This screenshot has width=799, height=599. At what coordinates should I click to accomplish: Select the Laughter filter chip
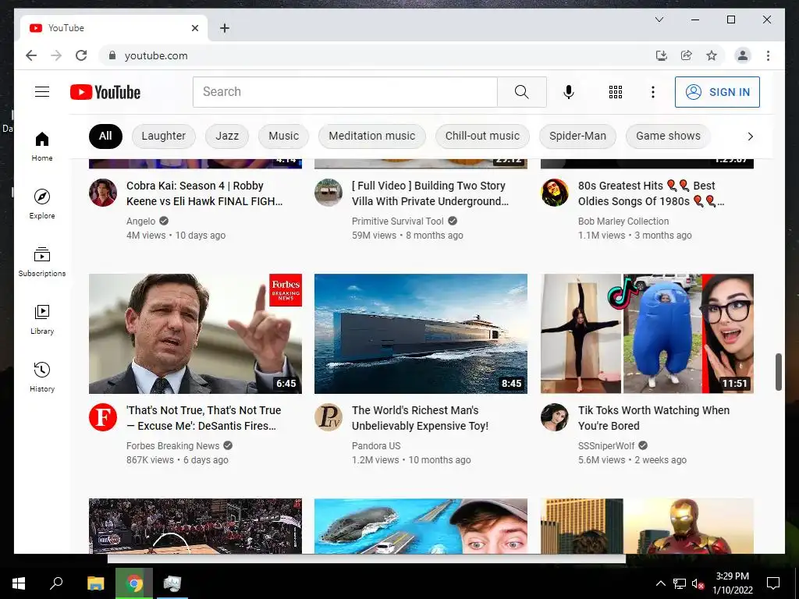(x=164, y=136)
